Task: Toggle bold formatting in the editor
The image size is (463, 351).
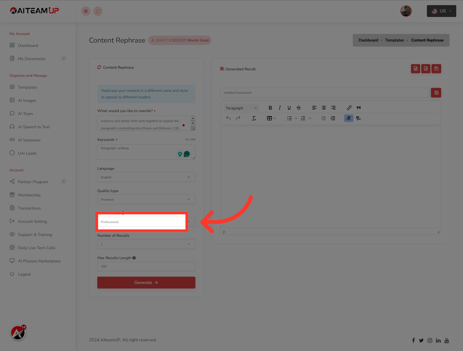Action: (x=270, y=108)
